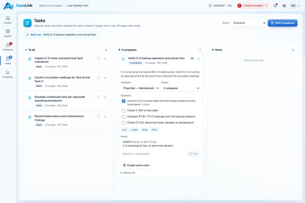Focus the Record an observation field
Image resolution: width=305 pixels, height=203 pixels.
[154, 153]
